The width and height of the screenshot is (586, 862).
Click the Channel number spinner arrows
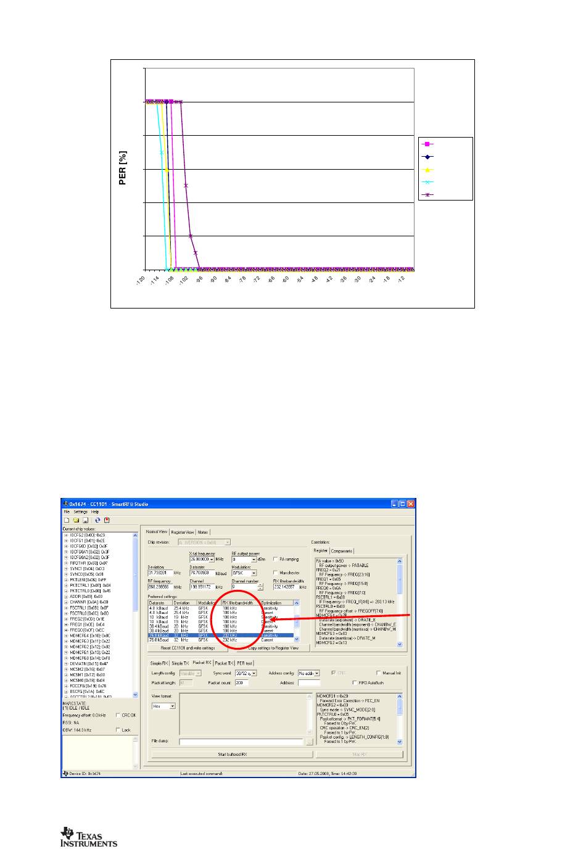tap(260, 587)
